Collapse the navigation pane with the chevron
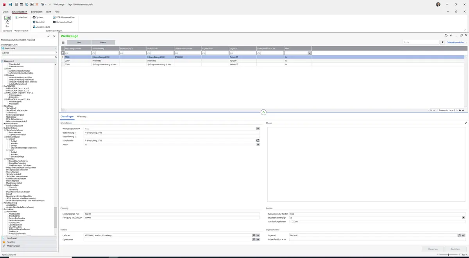 click(48, 36)
